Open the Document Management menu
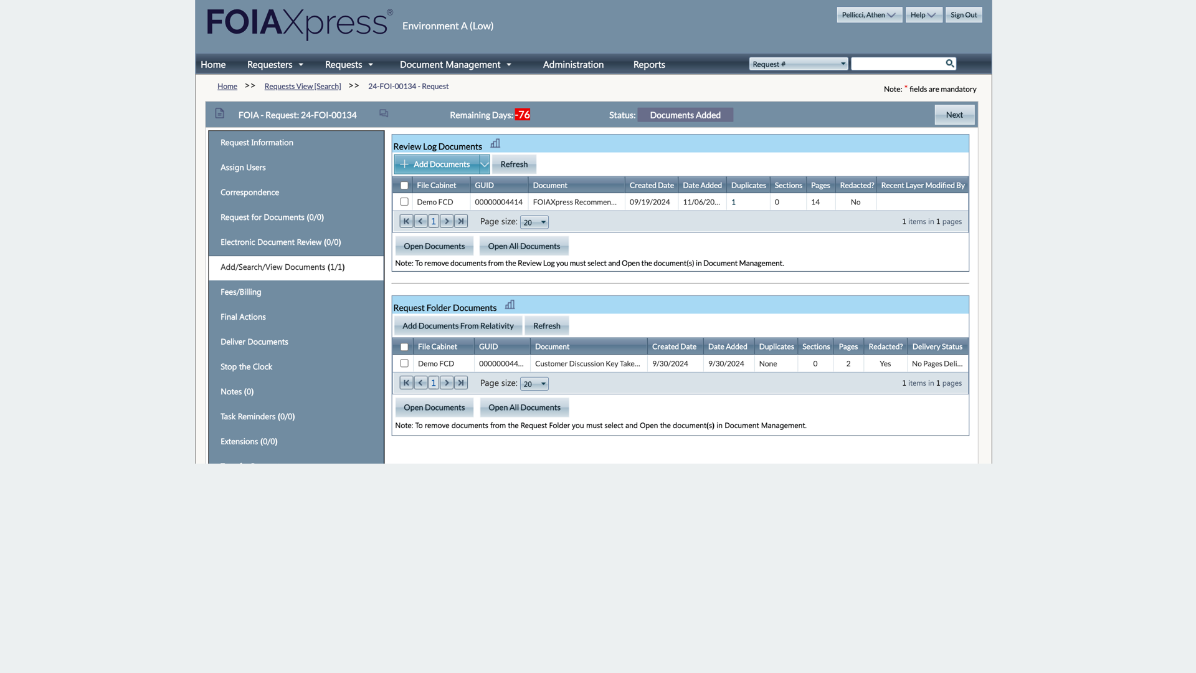The width and height of the screenshot is (1196, 673). point(450,64)
